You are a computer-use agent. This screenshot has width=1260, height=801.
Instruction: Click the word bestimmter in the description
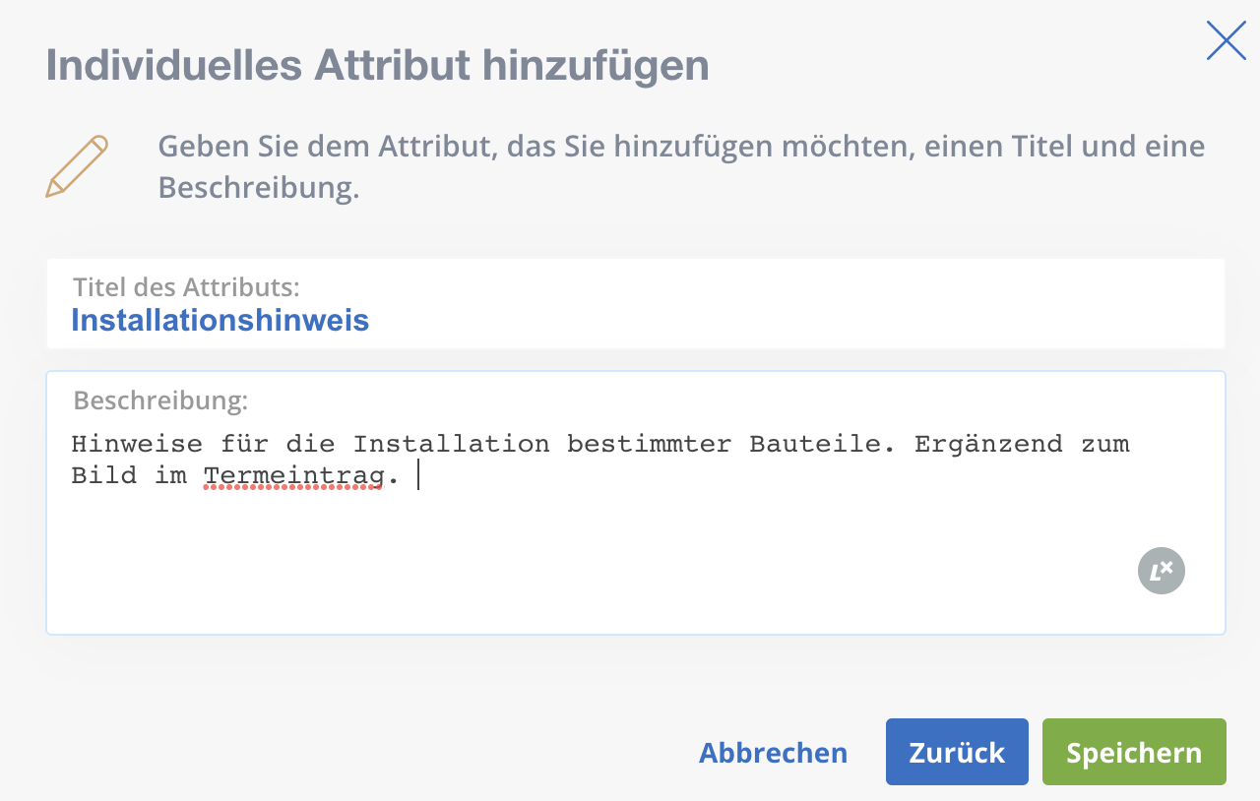649,444
